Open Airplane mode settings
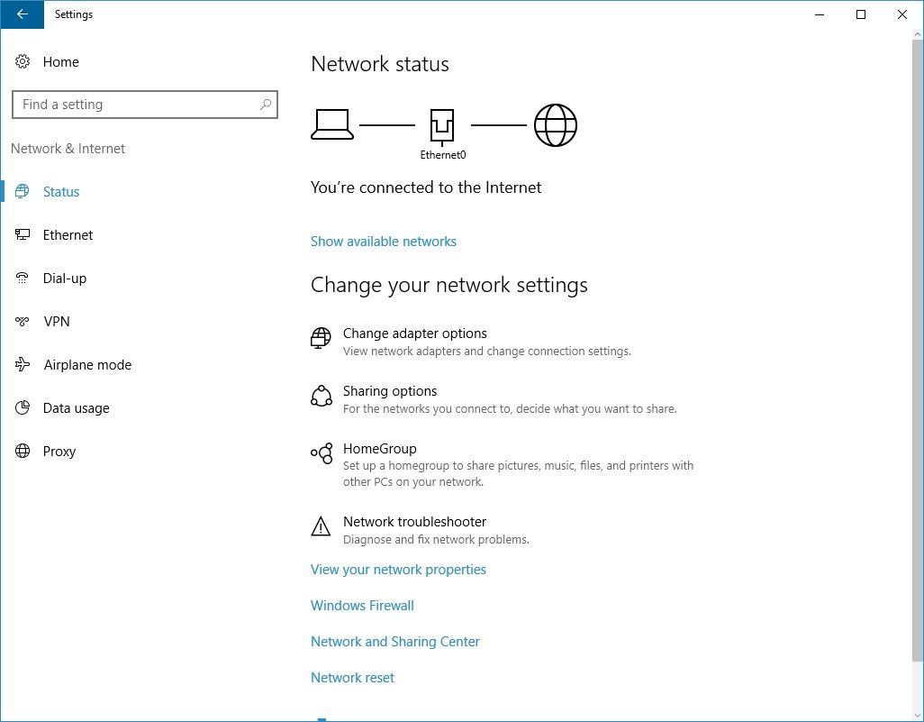The width and height of the screenshot is (924, 722). (x=86, y=365)
